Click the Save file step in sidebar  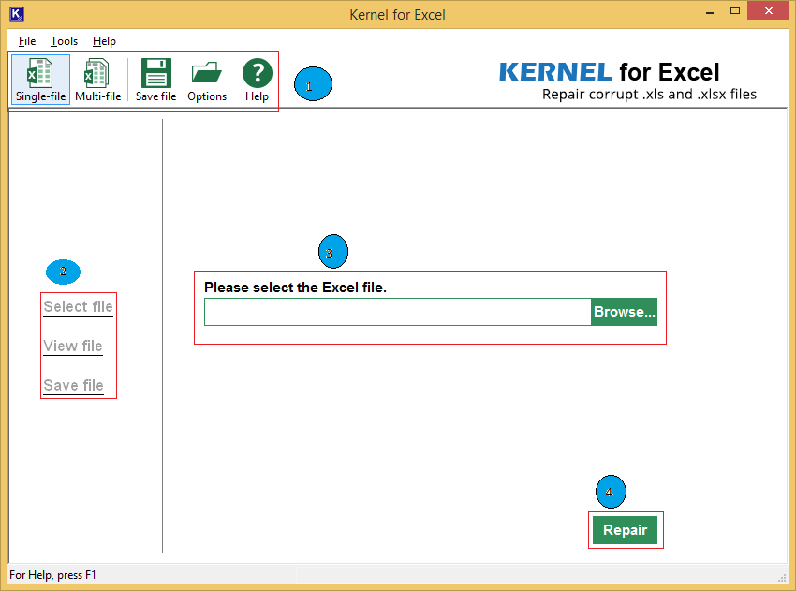74,385
